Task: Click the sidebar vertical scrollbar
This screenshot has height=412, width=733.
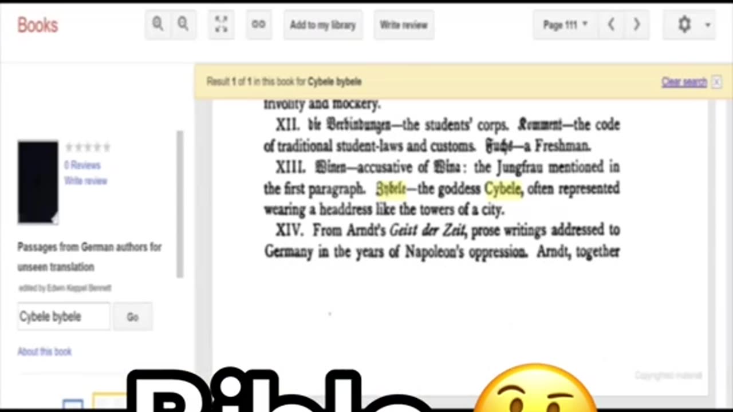Action: tap(180, 204)
